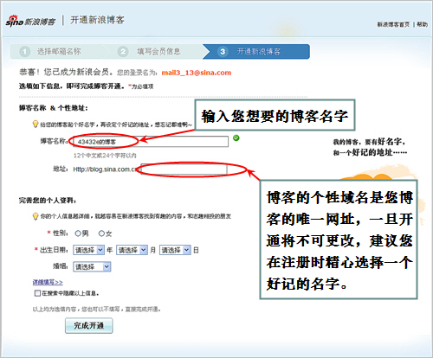Select the 女 gender radio button
This screenshot has height=358, width=433.
101,233
